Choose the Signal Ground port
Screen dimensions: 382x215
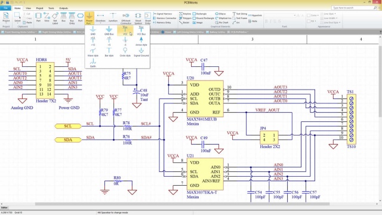click(141, 52)
